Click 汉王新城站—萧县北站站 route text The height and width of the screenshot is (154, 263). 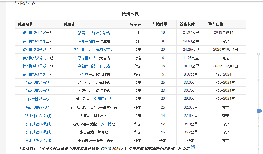click(x=94, y=140)
